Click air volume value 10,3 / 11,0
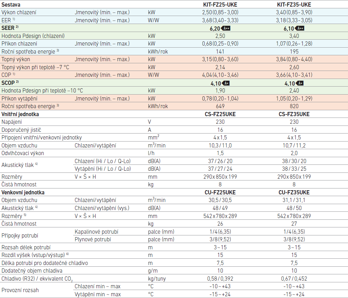This screenshot has width=348, height=298. pos(220,145)
